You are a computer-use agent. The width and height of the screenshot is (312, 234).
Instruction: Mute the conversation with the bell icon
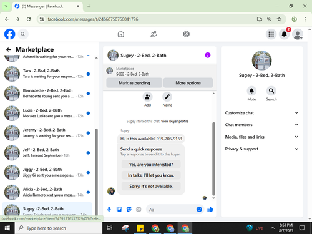pos(251,91)
